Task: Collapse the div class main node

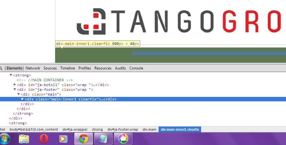Action: [19, 94]
